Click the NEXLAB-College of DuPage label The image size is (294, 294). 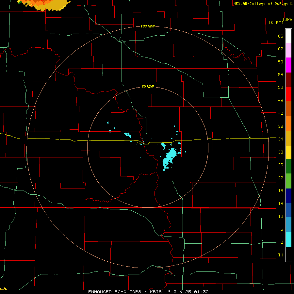coord(261,4)
